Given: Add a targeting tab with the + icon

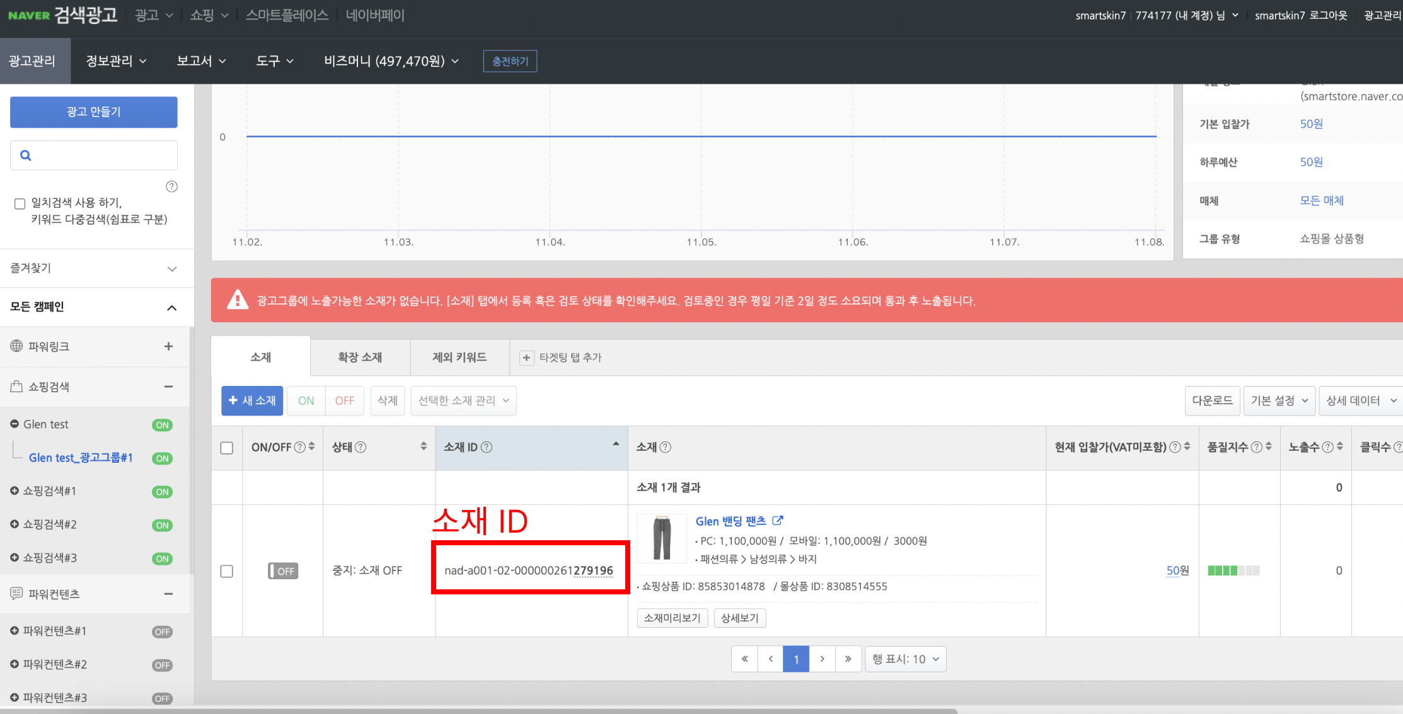Looking at the screenshot, I should click(526, 358).
